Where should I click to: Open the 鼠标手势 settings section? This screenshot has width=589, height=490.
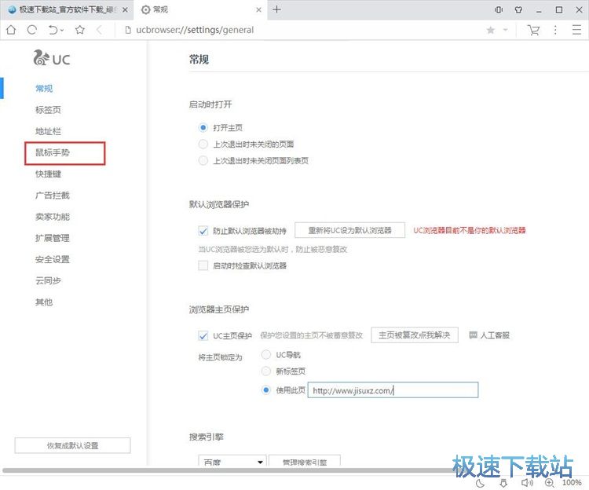pos(52,152)
